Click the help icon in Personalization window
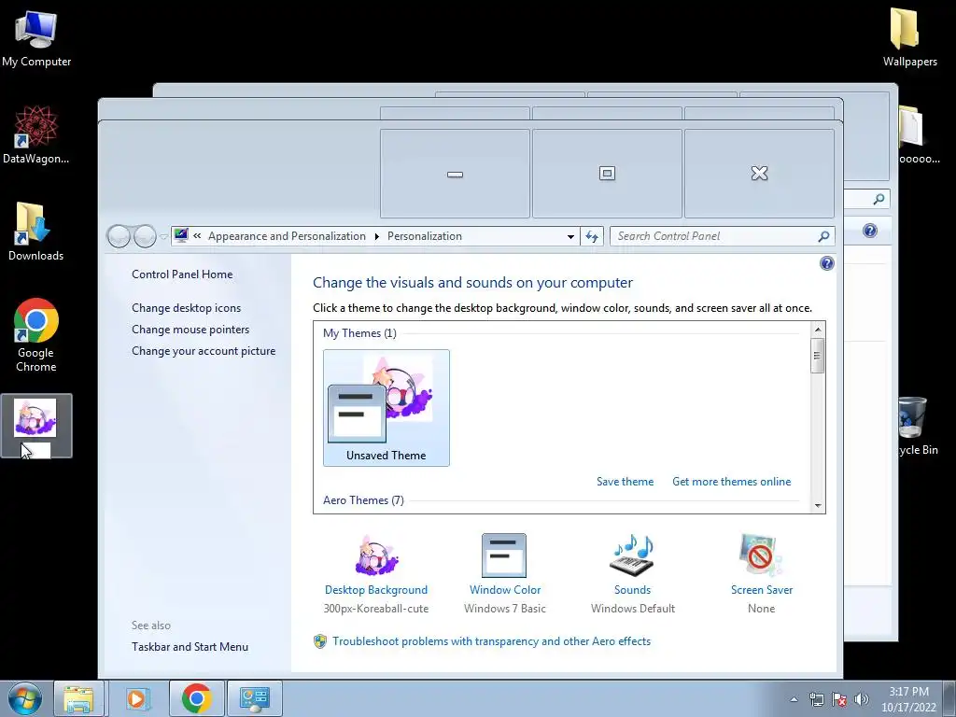This screenshot has height=717, width=956. click(827, 263)
